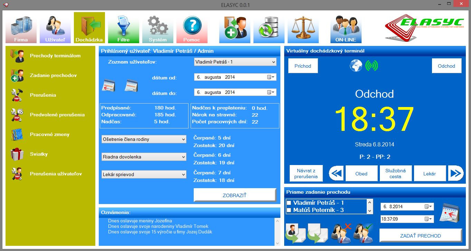Click the database sync icon
Viewport: 471px width, 251px height.
point(269,28)
